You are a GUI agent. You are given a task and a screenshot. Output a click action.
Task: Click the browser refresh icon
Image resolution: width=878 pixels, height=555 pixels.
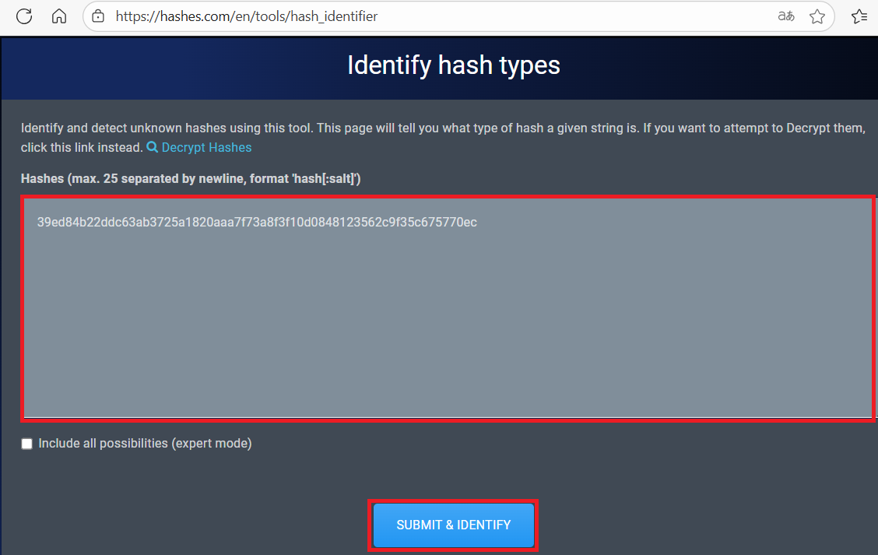coord(24,16)
